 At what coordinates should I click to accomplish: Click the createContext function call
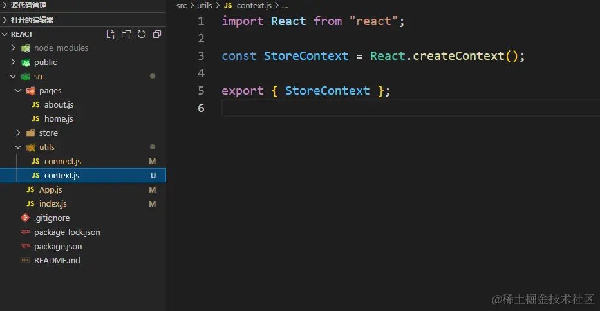[x=458, y=56]
